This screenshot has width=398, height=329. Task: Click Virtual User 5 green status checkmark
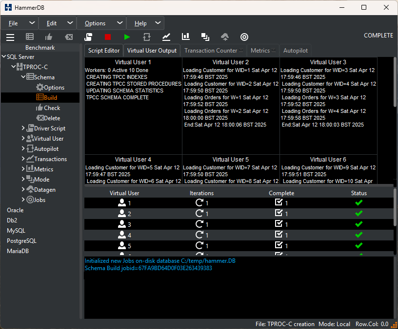(x=358, y=245)
